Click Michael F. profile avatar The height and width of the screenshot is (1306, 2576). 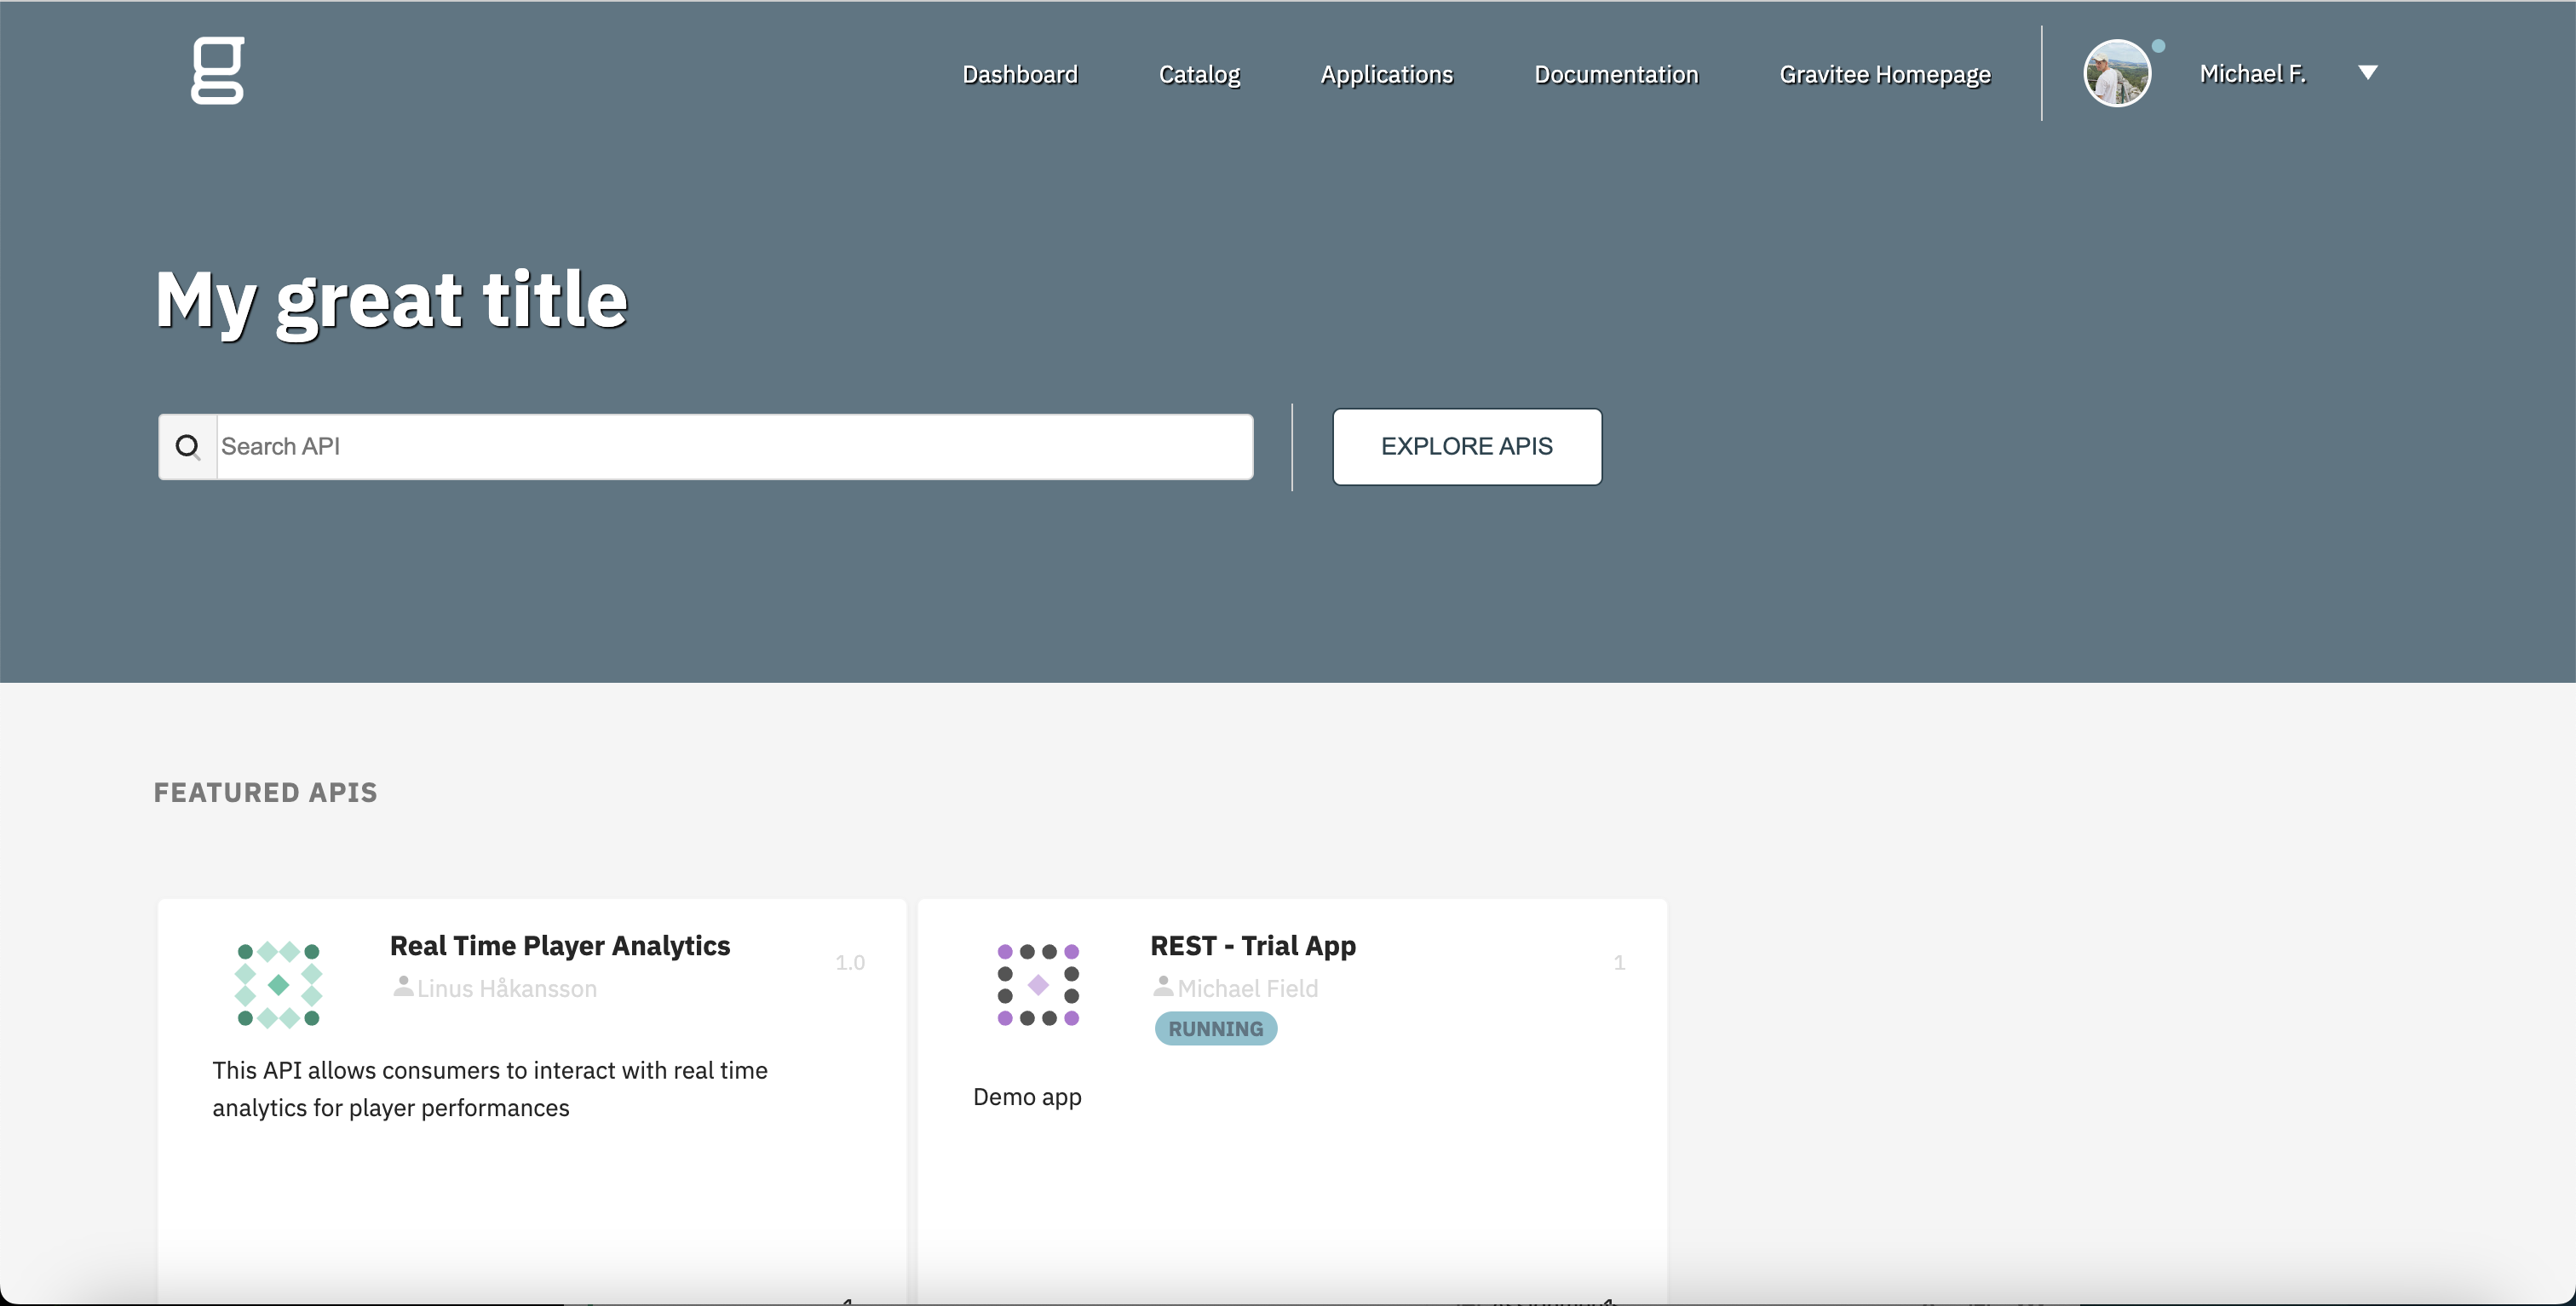pyautogui.click(x=2116, y=74)
